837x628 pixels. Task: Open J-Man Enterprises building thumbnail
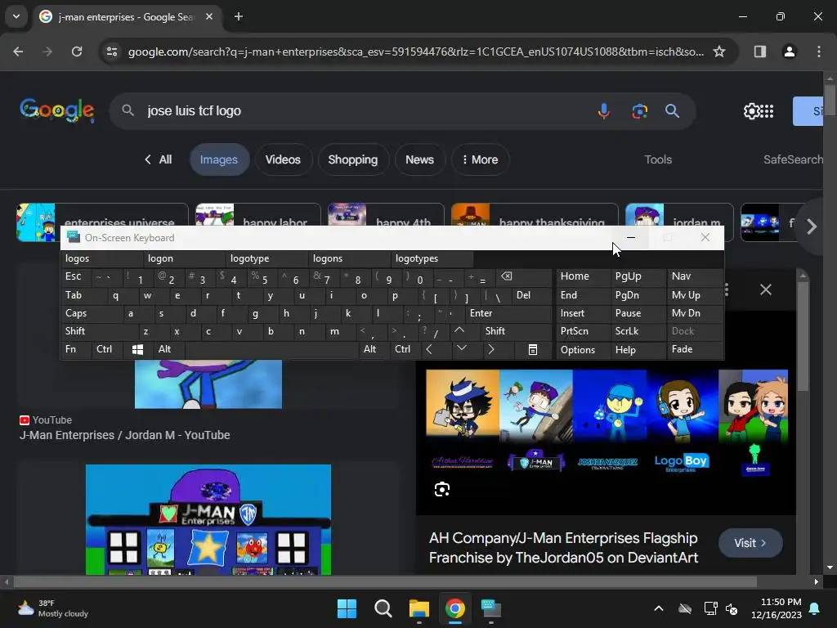(208, 519)
